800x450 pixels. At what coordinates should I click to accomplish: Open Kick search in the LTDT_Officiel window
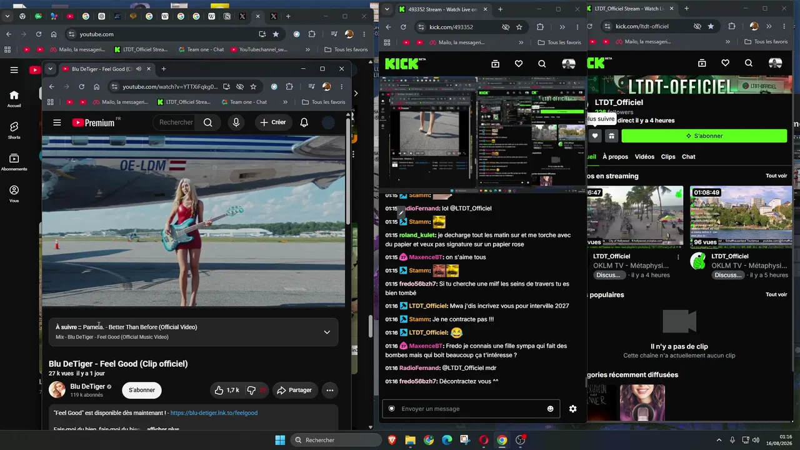click(x=749, y=63)
